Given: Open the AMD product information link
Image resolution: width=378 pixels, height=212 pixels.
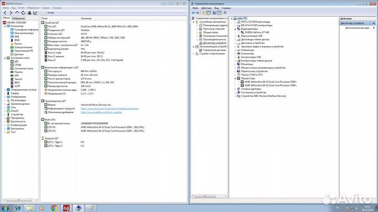Looking at the screenshot, I should click(109, 108).
